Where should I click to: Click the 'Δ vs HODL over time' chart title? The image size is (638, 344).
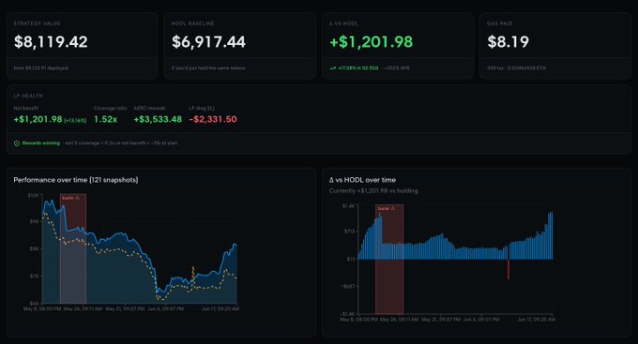coord(362,180)
